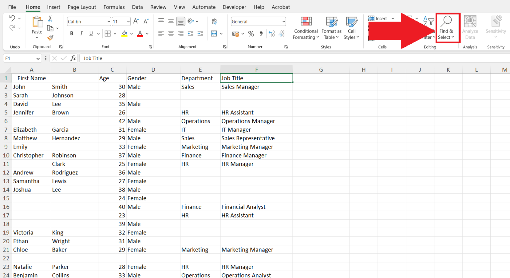Apply Percent Style

coord(251,34)
